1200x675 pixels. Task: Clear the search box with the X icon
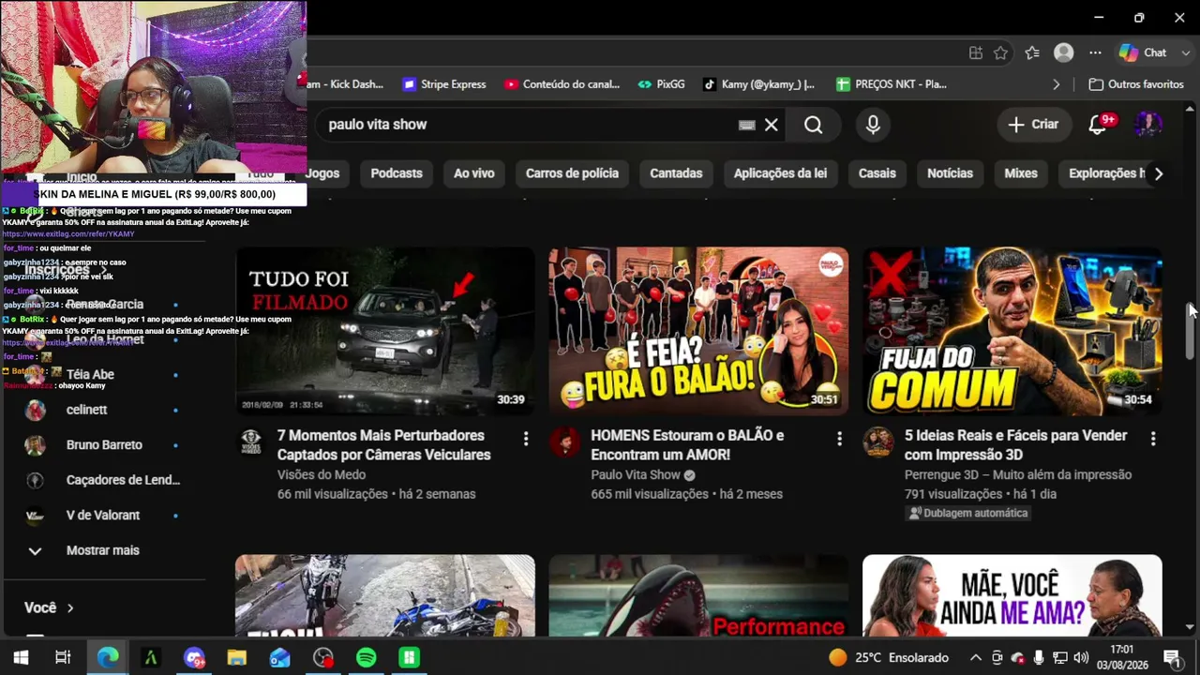772,125
